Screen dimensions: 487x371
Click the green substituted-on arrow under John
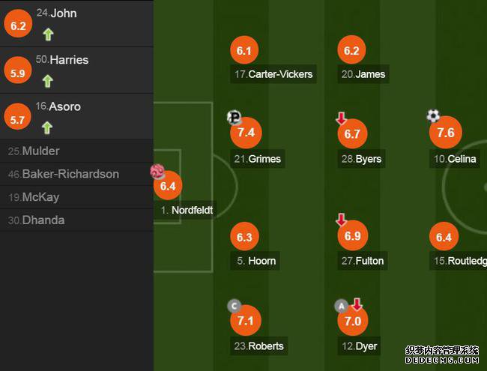pos(48,34)
